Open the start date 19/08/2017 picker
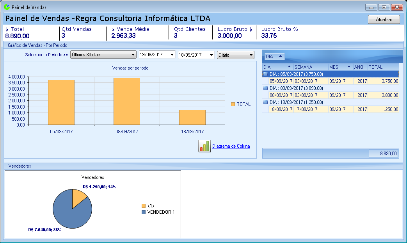407x243 pixels. tap(172, 55)
